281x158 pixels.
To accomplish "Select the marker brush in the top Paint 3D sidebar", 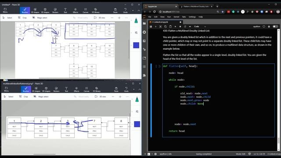I will (136, 21).
